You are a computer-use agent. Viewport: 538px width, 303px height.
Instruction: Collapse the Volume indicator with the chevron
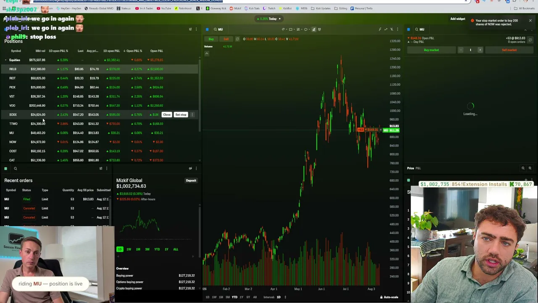click(206, 53)
